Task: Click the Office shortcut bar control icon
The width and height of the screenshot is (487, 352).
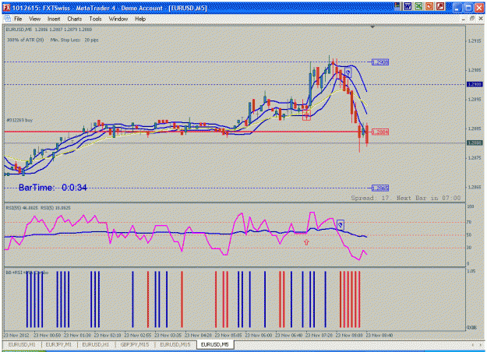Action: [x=397, y=6]
